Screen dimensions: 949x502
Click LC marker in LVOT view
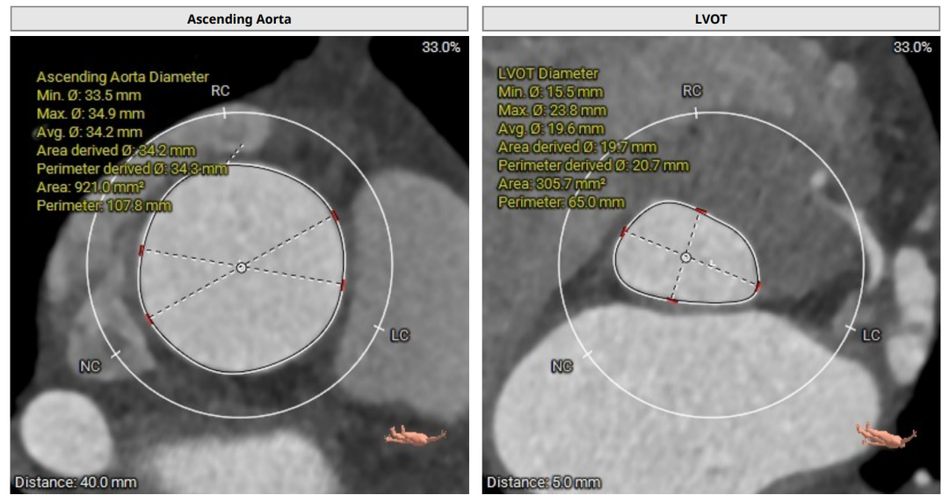click(871, 335)
